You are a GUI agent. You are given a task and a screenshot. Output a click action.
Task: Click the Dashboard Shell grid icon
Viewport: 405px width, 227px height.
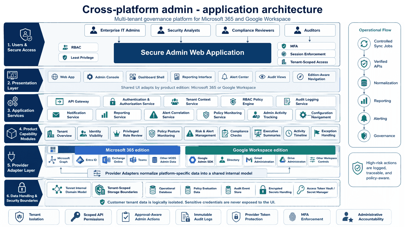coord(133,77)
